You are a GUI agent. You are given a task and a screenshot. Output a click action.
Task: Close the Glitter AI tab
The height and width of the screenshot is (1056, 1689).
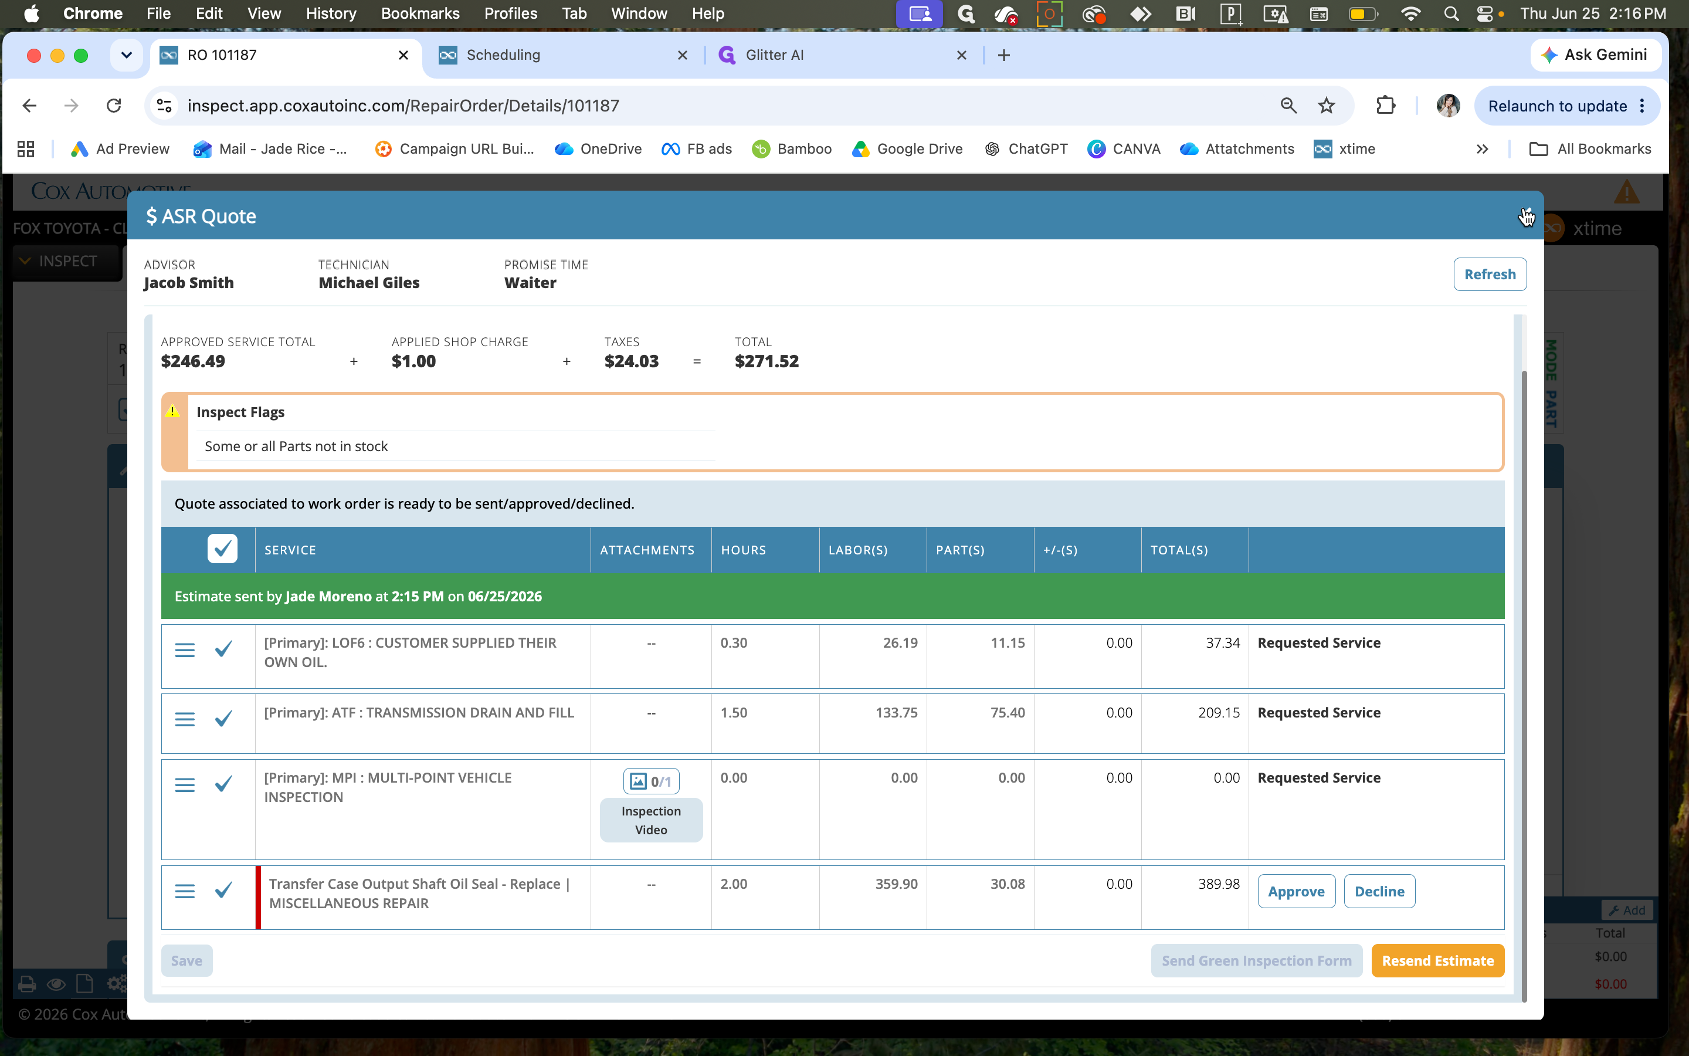pos(961,55)
